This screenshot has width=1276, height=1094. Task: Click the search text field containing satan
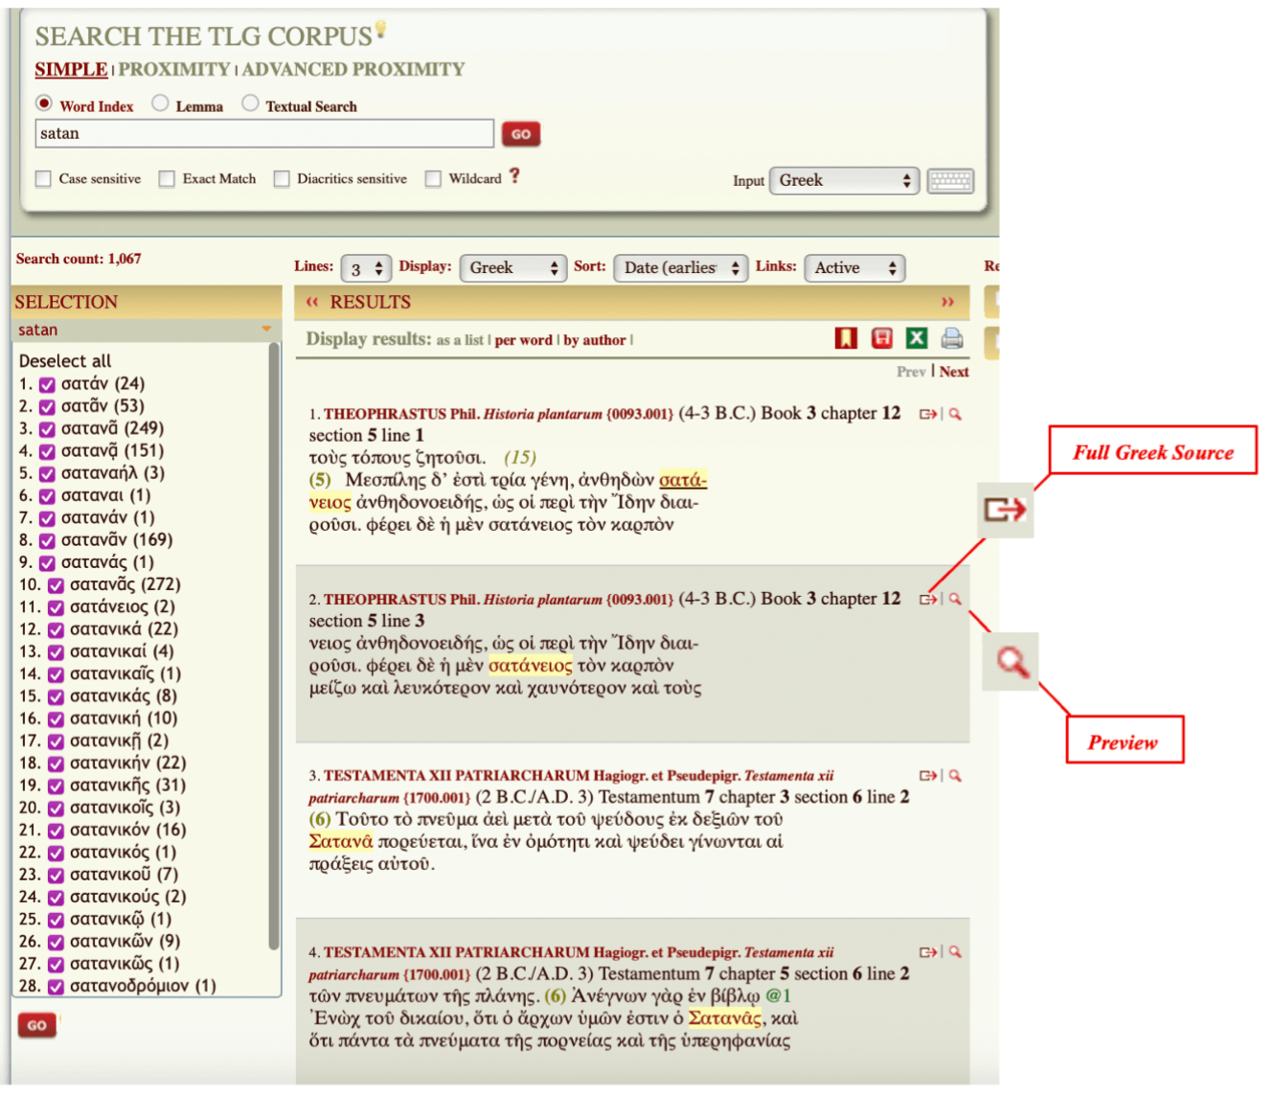click(x=264, y=134)
